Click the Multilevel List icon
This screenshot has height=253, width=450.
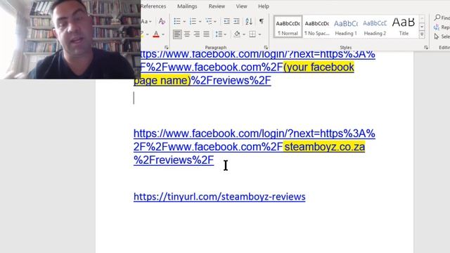coord(208,21)
